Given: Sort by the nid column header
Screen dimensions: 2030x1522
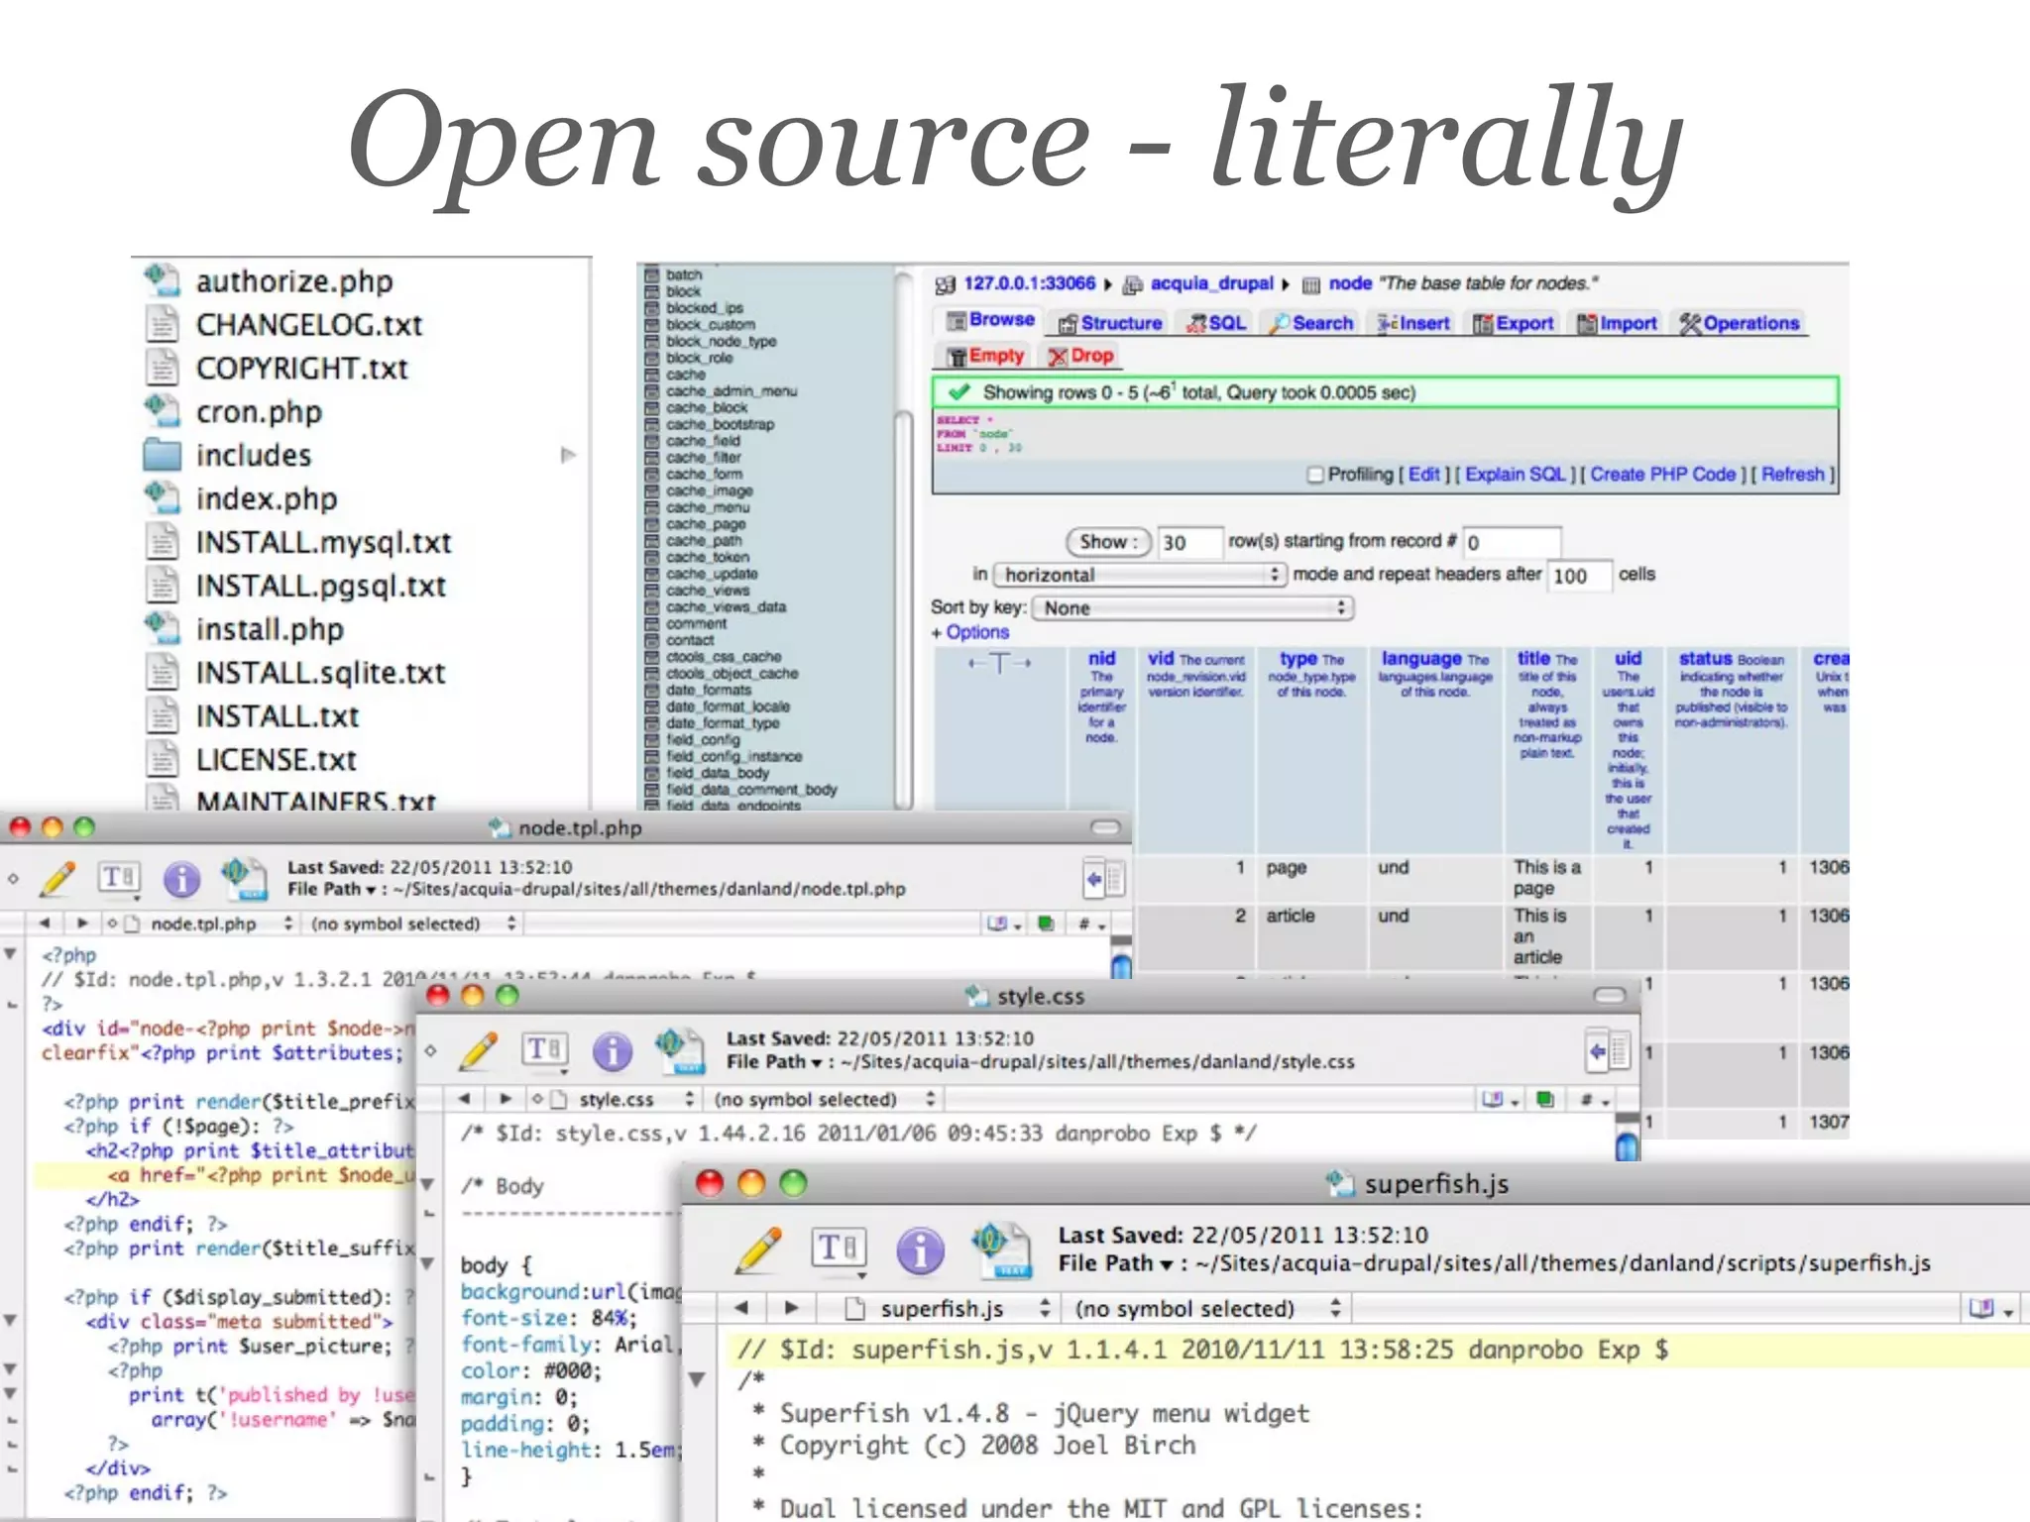Looking at the screenshot, I should tap(1101, 659).
